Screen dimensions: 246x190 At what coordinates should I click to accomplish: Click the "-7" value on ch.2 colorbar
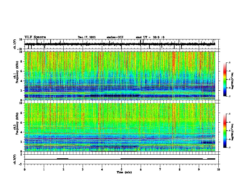pos(229,147)
